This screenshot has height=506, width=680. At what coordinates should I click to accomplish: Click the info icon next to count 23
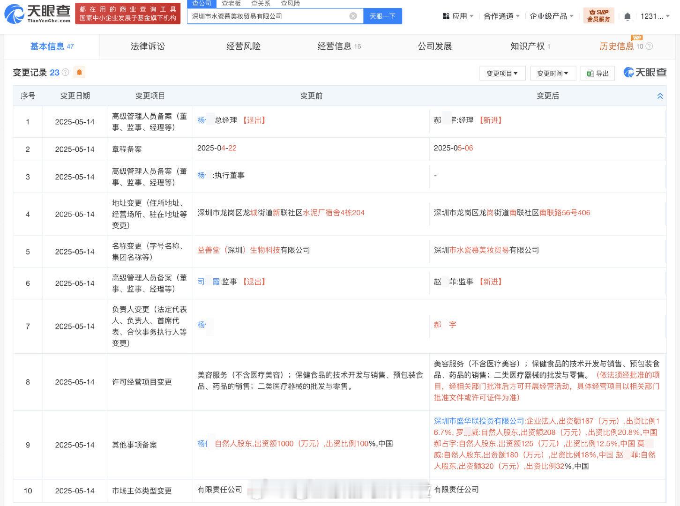(65, 73)
